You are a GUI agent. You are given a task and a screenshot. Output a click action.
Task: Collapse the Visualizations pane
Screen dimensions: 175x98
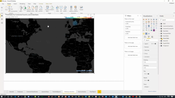click(x=157, y=16)
